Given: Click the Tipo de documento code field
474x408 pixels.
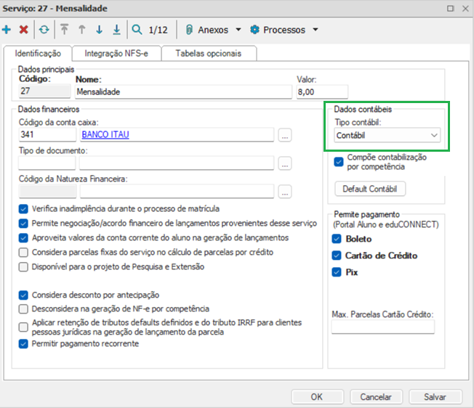Looking at the screenshot, I should [x=47, y=163].
